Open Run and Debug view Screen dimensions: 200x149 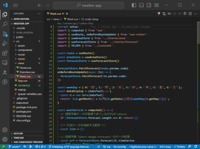point(5,43)
